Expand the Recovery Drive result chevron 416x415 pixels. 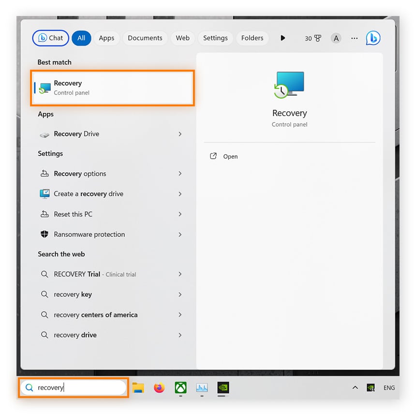179,134
